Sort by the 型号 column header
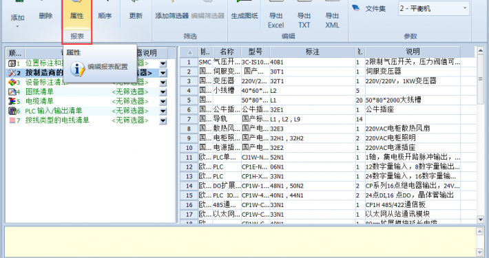The width and height of the screenshot is (489, 258). click(x=256, y=52)
